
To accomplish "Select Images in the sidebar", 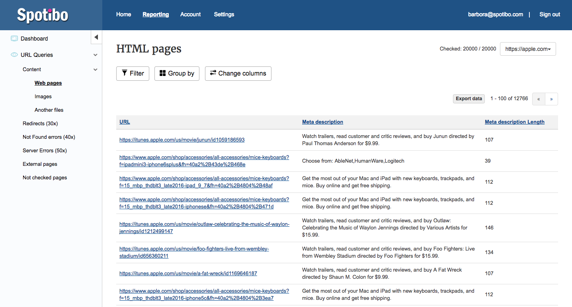I will (x=43, y=97).
